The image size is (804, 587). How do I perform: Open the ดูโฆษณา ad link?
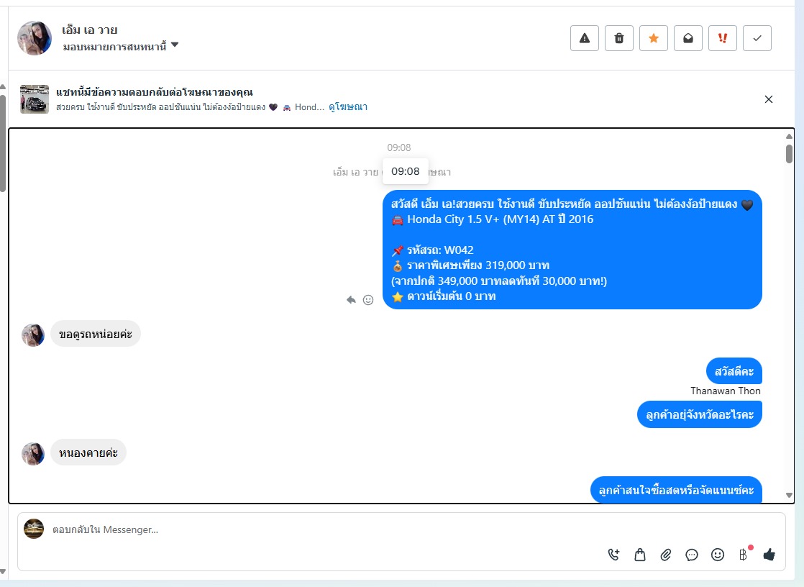coord(347,106)
